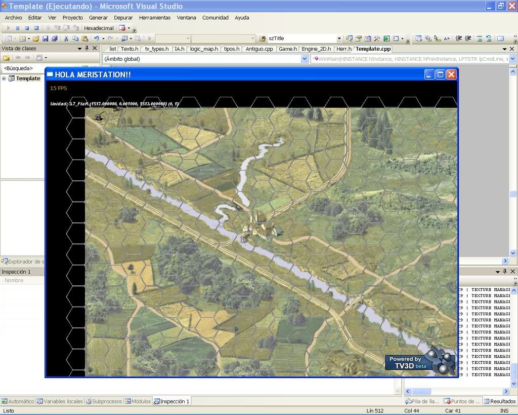Click the breakpoints window icon beside Hexadecimal
The image size is (518, 415).
click(122, 28)
